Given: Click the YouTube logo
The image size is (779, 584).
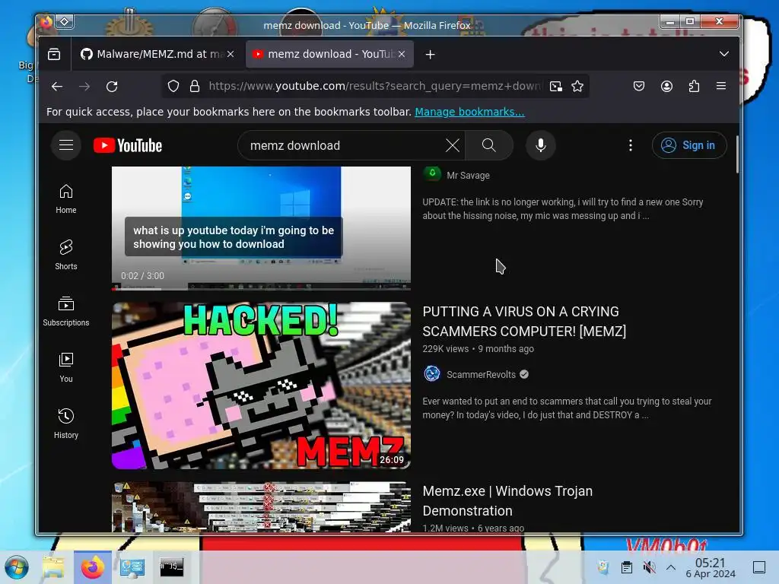Looking at the screenshot, I should tap(128, 145).
